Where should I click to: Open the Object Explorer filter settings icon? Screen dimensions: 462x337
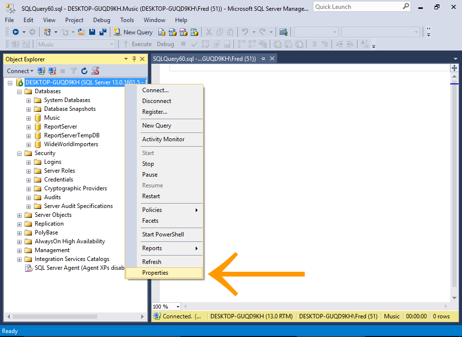74,71
